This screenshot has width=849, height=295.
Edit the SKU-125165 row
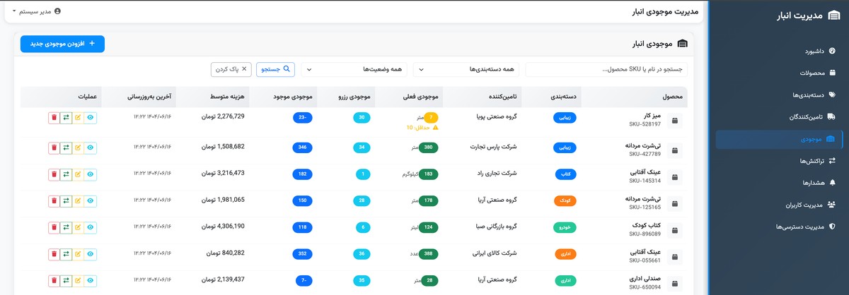point(78,200)
